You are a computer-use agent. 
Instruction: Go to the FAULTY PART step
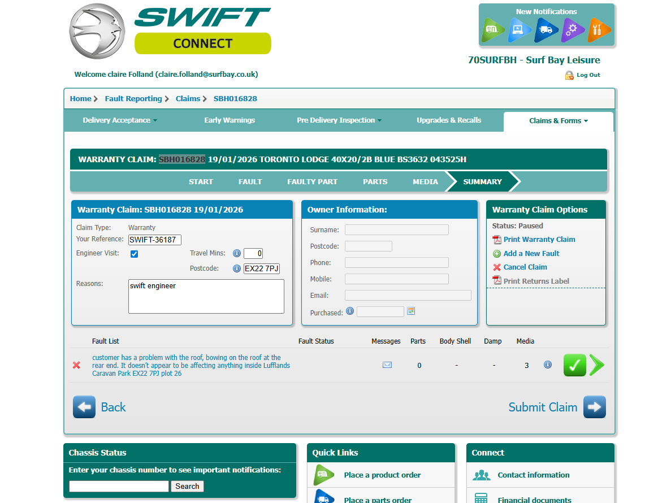coord(312,182)
